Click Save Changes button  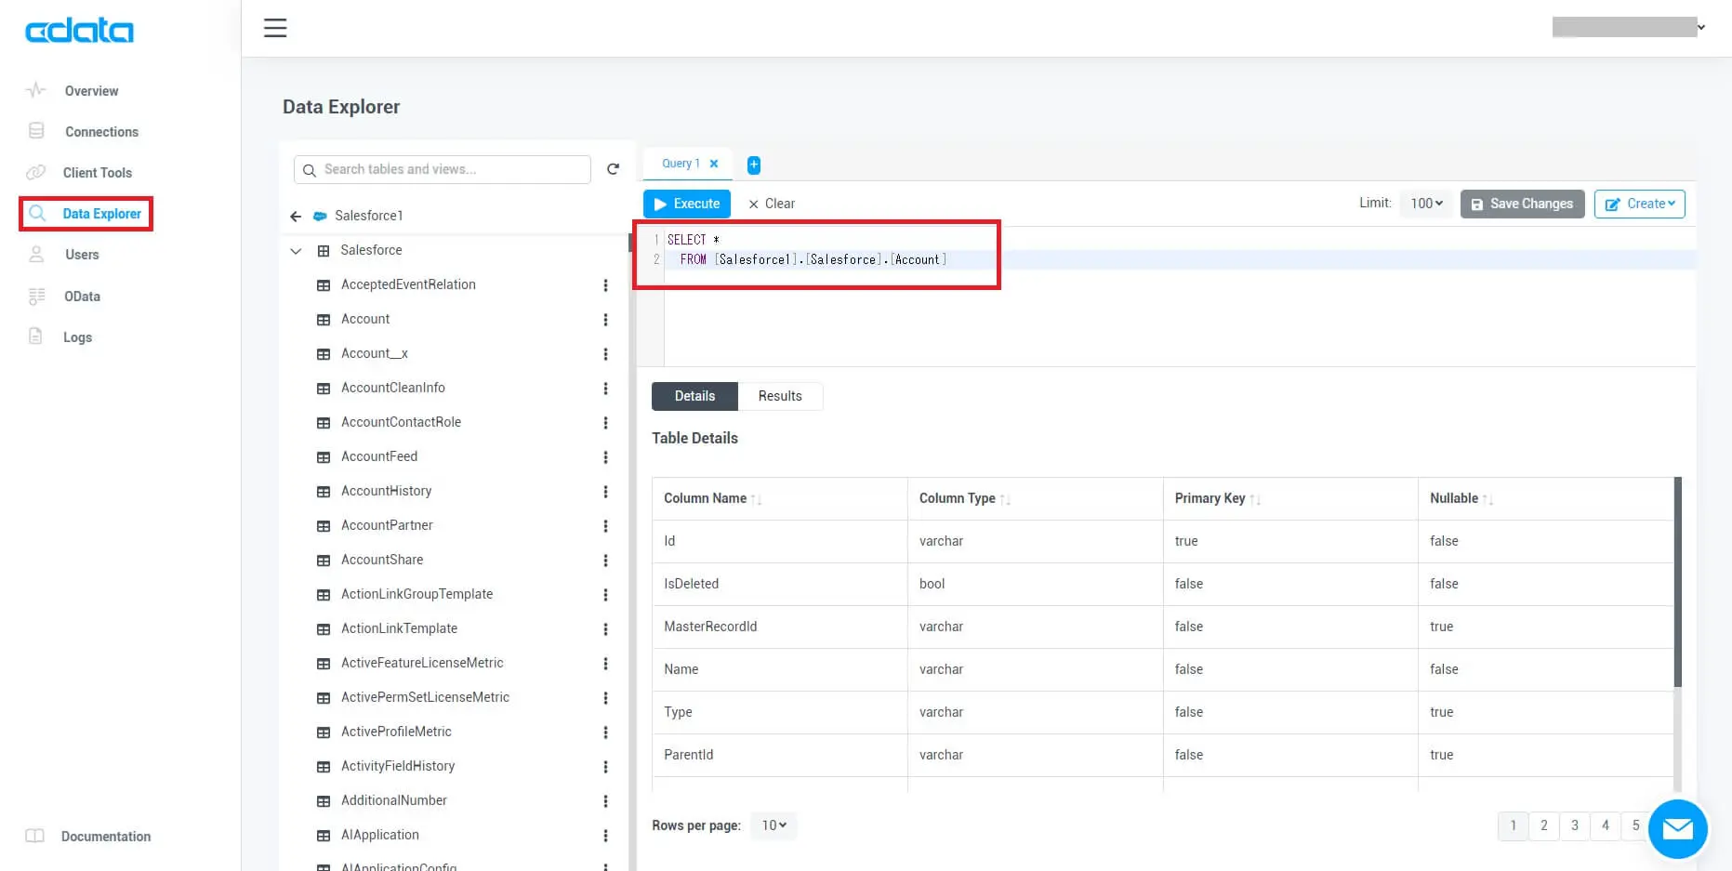1522,204
